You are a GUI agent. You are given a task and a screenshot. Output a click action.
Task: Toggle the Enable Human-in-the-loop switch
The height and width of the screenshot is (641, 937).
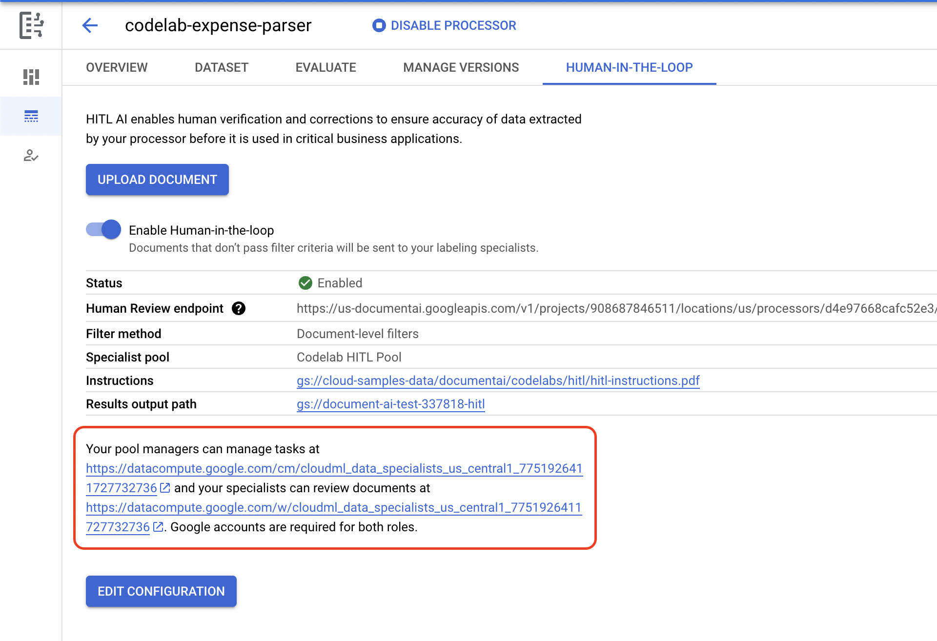click(x=103, y=230)
